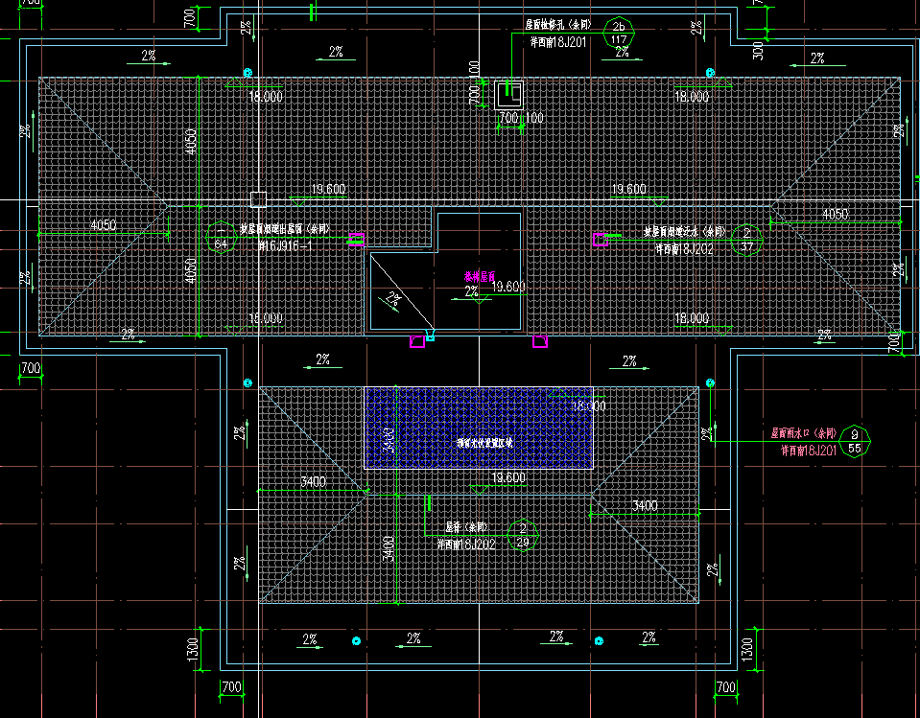Click the small white square on ridge line

click(257, 199)
